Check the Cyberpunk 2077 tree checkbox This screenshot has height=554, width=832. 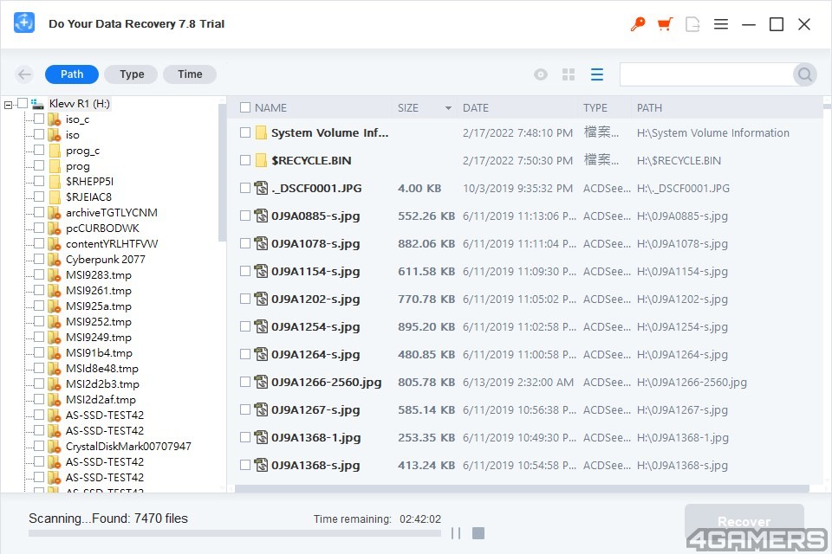(x=39, y=259)
